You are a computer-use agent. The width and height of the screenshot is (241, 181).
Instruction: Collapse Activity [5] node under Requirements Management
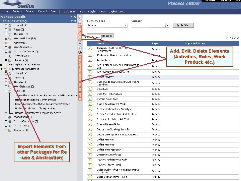click(6, 91)
